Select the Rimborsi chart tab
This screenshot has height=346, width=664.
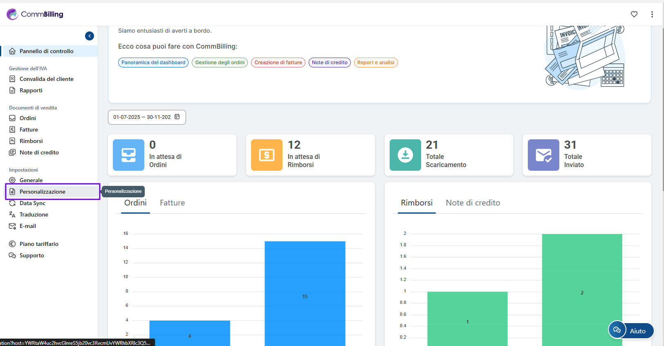pos(416,203)
